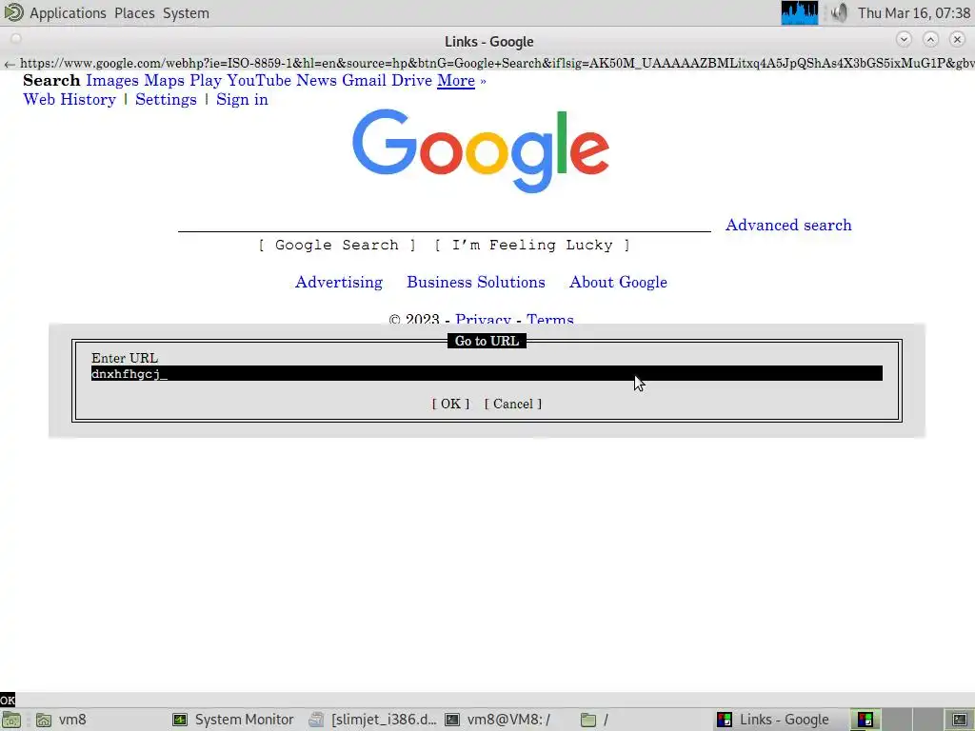Click the I'm Feeling Lucky button

coord(532,245)
